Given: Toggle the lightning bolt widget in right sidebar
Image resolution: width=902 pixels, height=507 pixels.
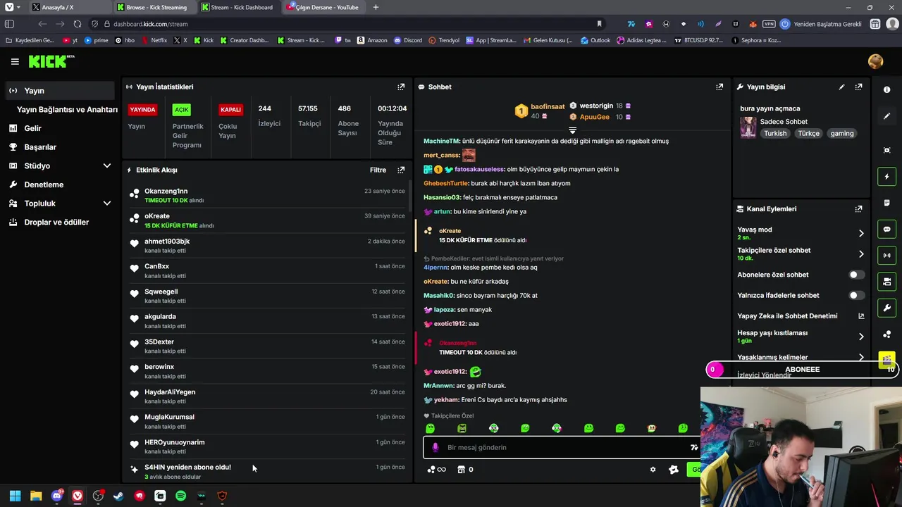Looking at the screenshot, I should [886, 177].
